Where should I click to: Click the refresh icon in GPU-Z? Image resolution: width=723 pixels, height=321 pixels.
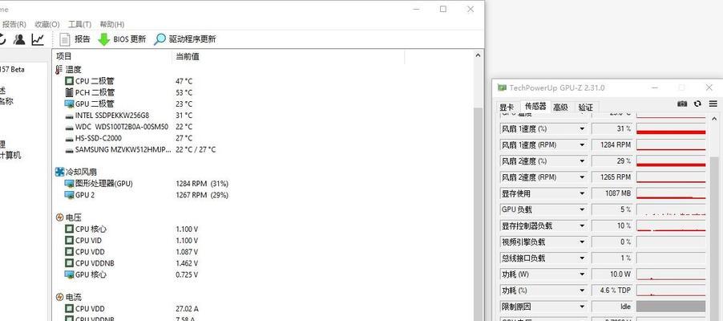pos(697,104)
